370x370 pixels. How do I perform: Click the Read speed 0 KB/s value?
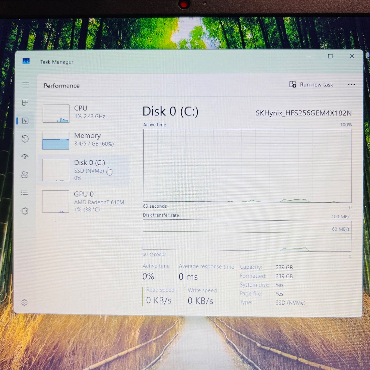pyautogui.click(x=159, y=300)
